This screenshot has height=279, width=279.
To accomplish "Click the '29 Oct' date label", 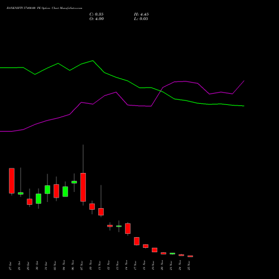I will [28, 266].
